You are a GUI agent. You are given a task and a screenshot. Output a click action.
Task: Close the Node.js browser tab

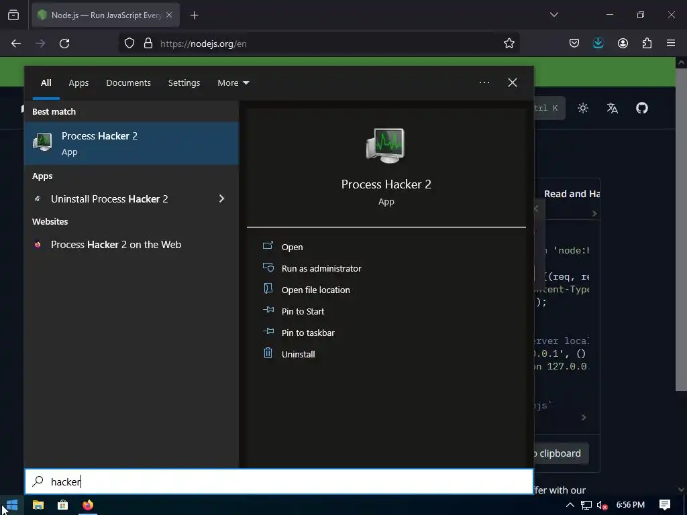(x=169, y=15)
